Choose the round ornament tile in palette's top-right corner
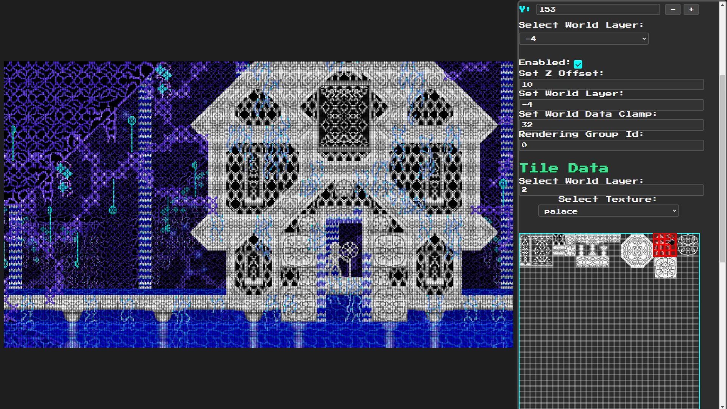The height and width of the screenshot is (409, 727). pyautogui.click(x=688, y=245)
